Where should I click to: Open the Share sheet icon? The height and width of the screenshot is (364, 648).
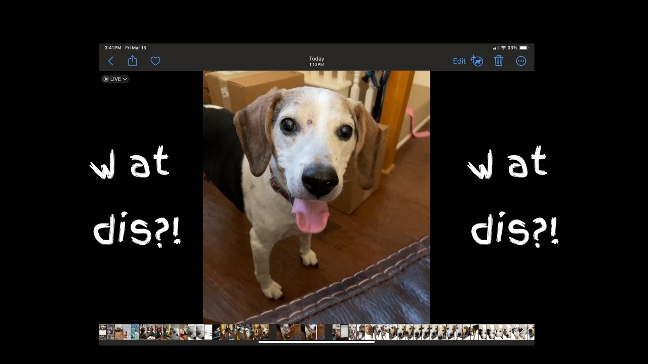coord(133,61)
